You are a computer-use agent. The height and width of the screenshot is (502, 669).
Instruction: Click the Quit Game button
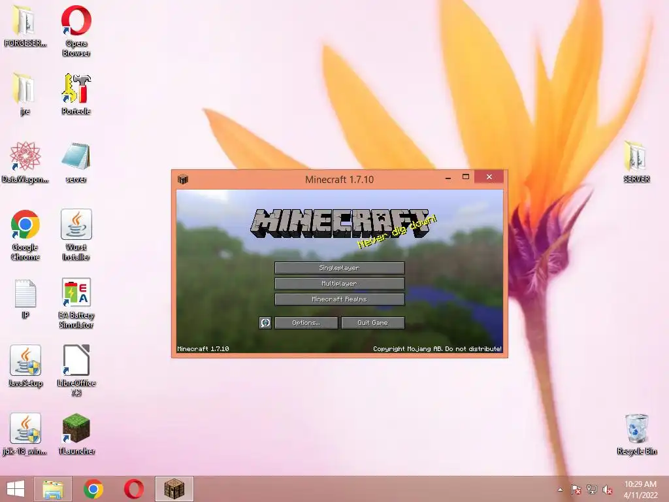[x=372, y=323]
